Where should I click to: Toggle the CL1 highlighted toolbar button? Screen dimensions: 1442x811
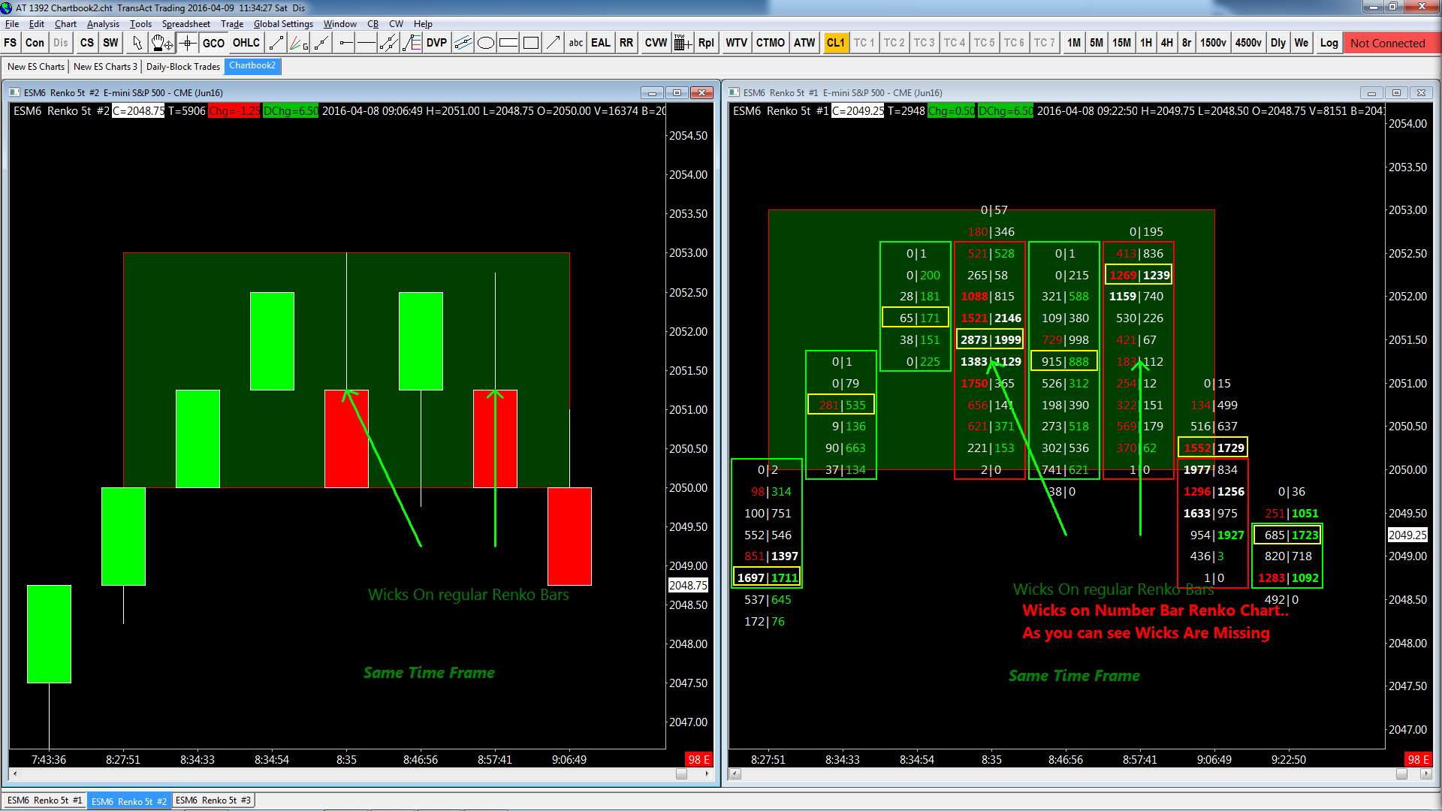click(834, 43)
